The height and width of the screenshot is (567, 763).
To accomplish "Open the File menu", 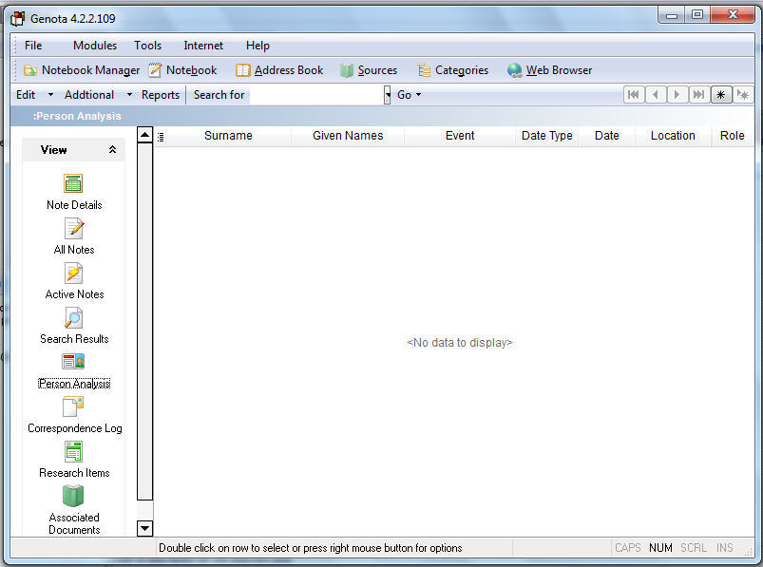I will pyautogui.click(x=33, y=46).
